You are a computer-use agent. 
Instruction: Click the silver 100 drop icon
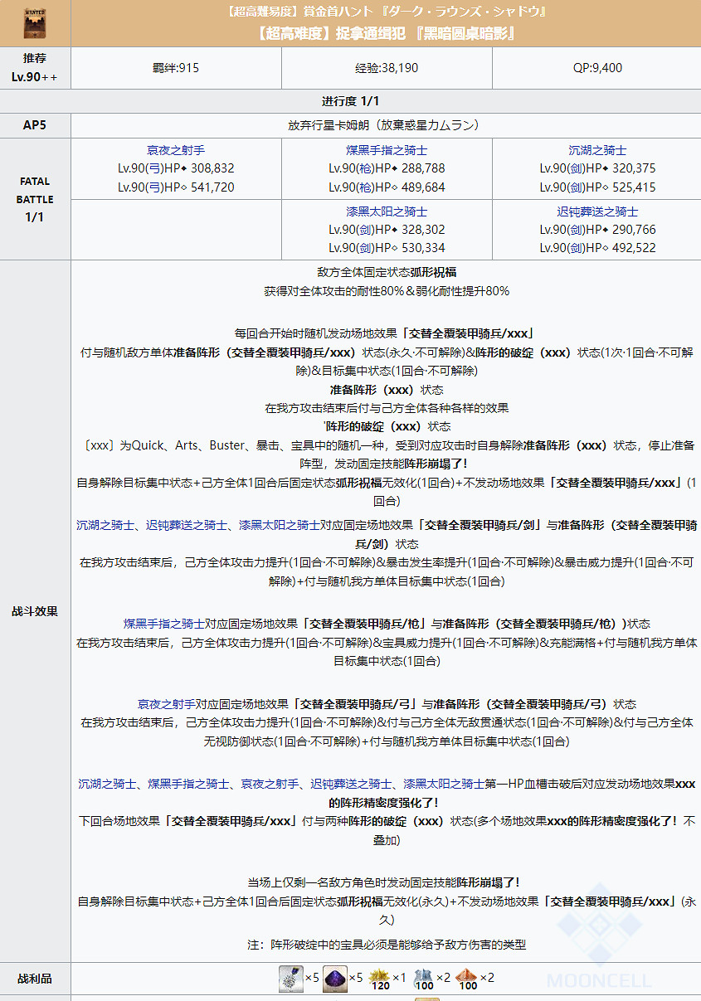pyautogui.click(x=421, y=977)
